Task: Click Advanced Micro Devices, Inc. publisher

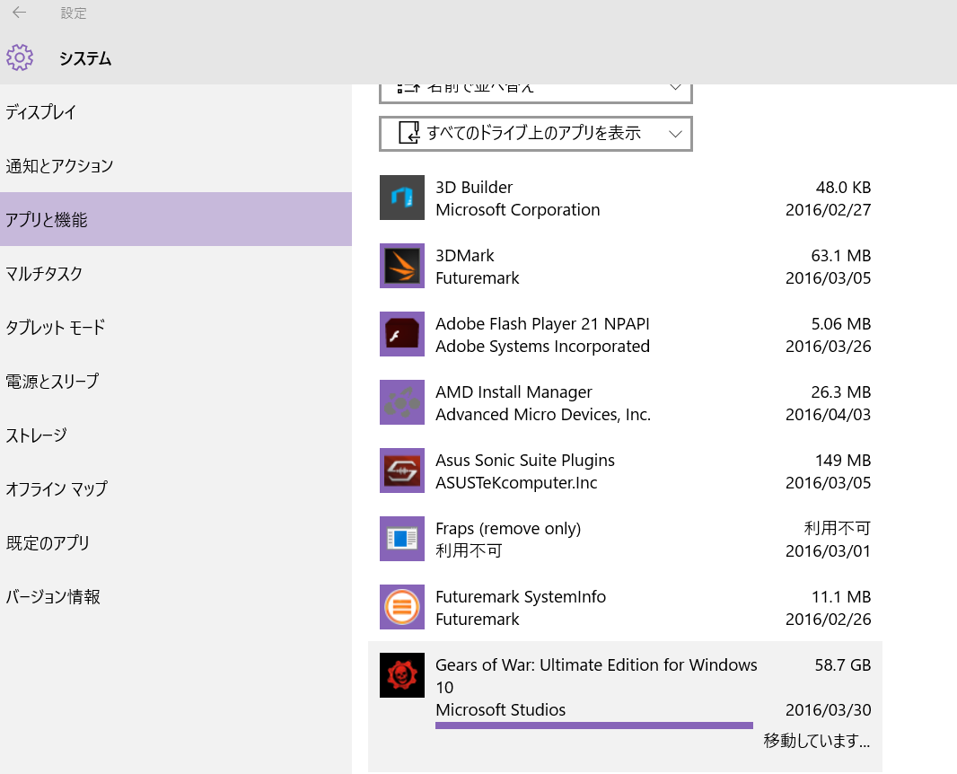Action: click(542, 415)
